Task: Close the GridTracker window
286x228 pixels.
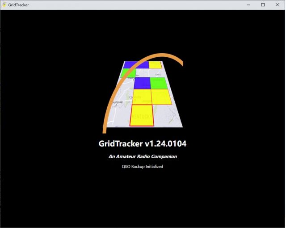Action: (278, 5)
